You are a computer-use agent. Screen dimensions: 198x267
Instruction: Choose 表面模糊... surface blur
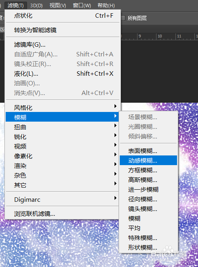(148, 151)
